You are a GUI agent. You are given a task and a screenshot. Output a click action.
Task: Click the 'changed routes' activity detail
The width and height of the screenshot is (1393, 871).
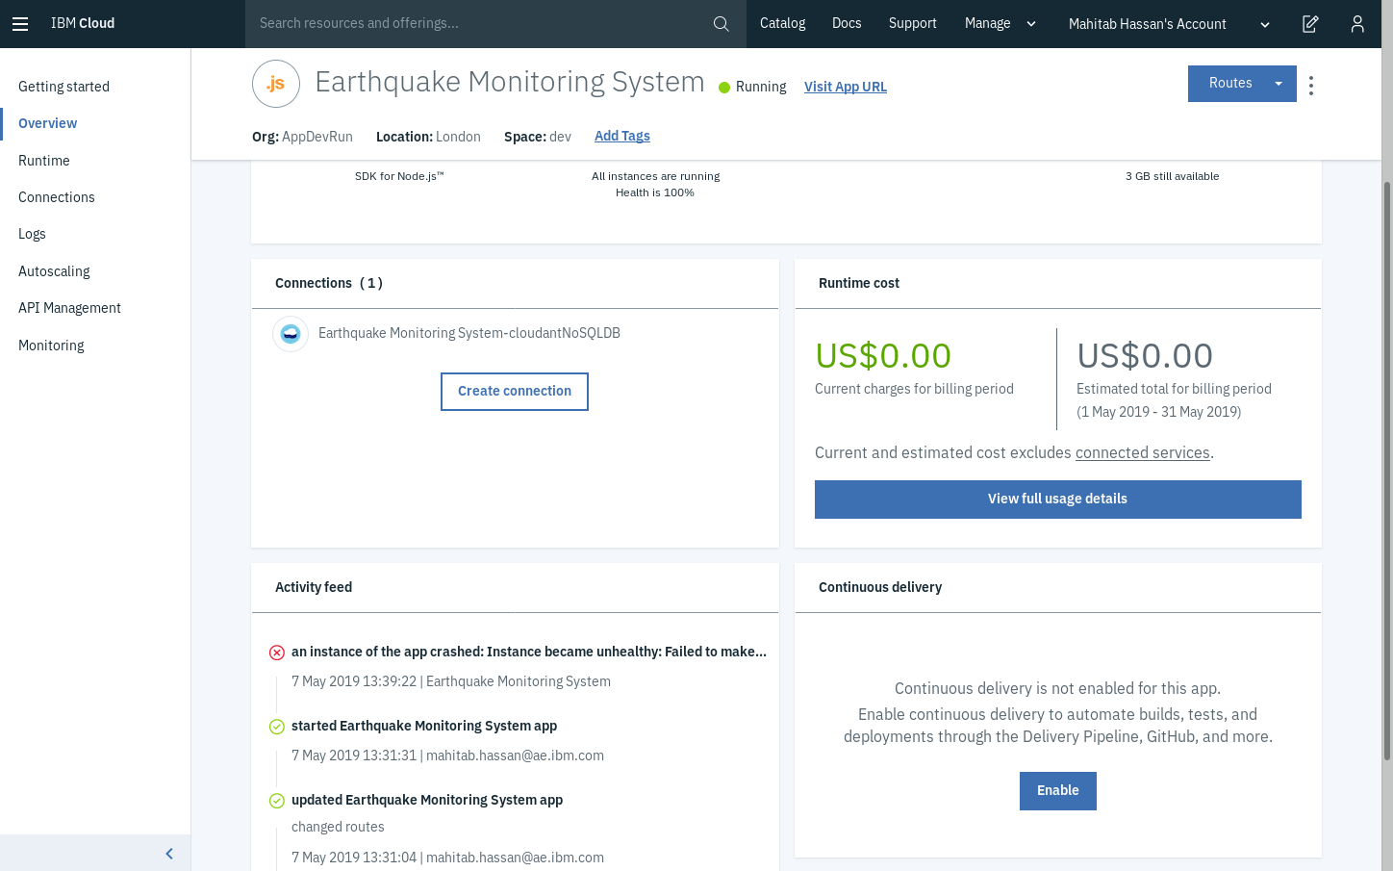tap(338, 827)
